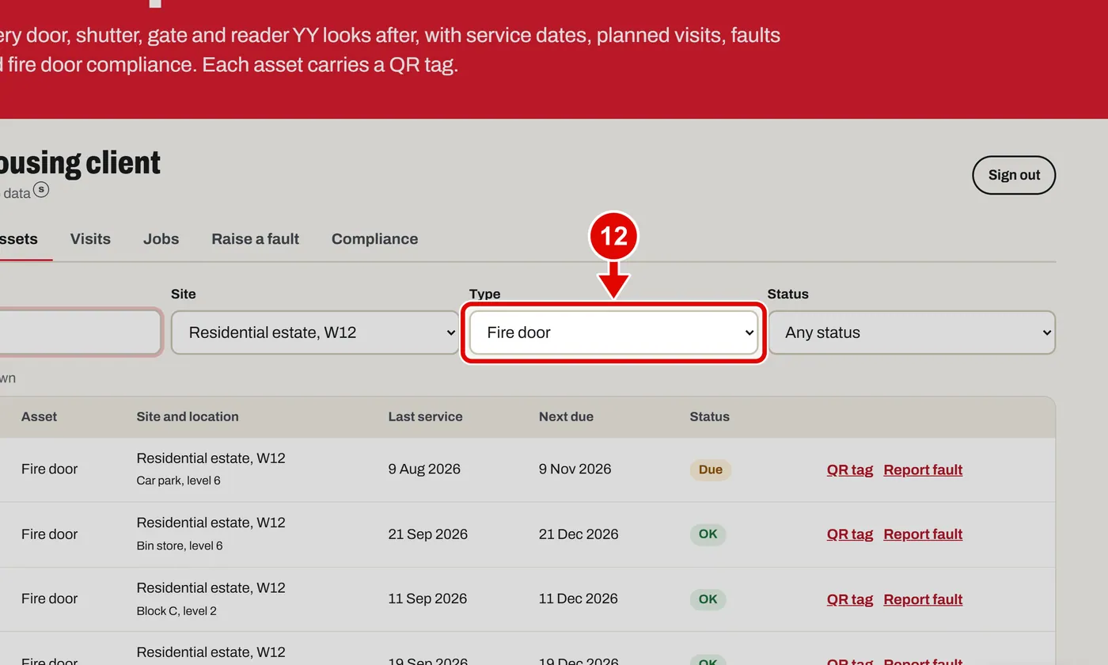Click the small 's' superscript icon beside data

pos(41,190)
